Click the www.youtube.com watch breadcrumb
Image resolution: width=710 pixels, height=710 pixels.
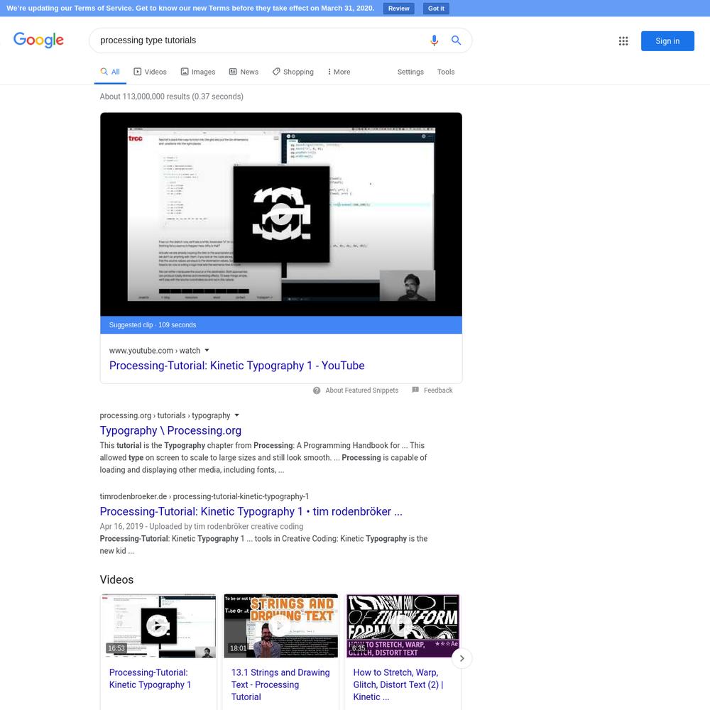coord(154,351)
